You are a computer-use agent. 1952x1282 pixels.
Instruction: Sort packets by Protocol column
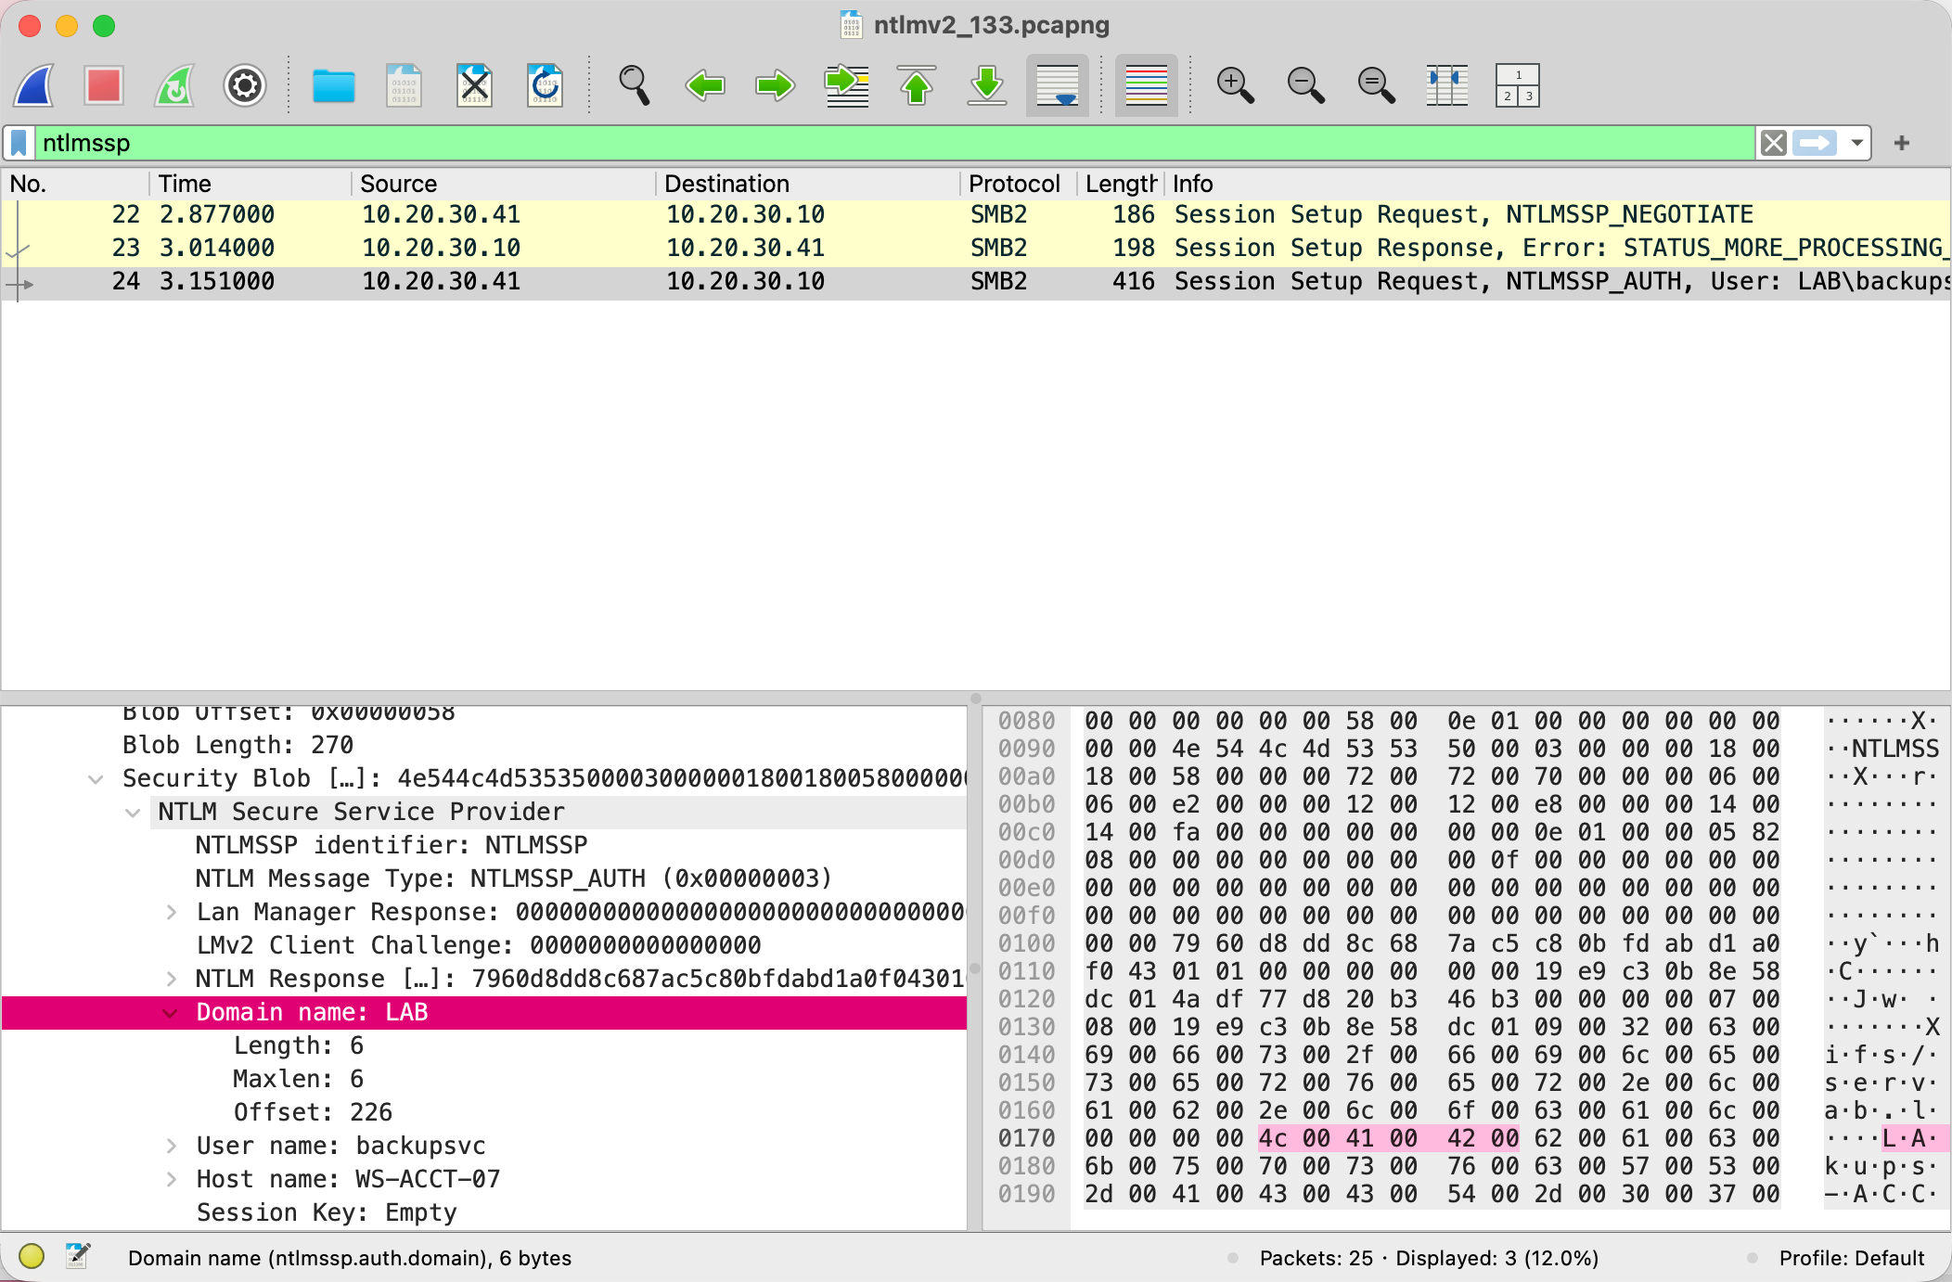(x=1017, y=184)
